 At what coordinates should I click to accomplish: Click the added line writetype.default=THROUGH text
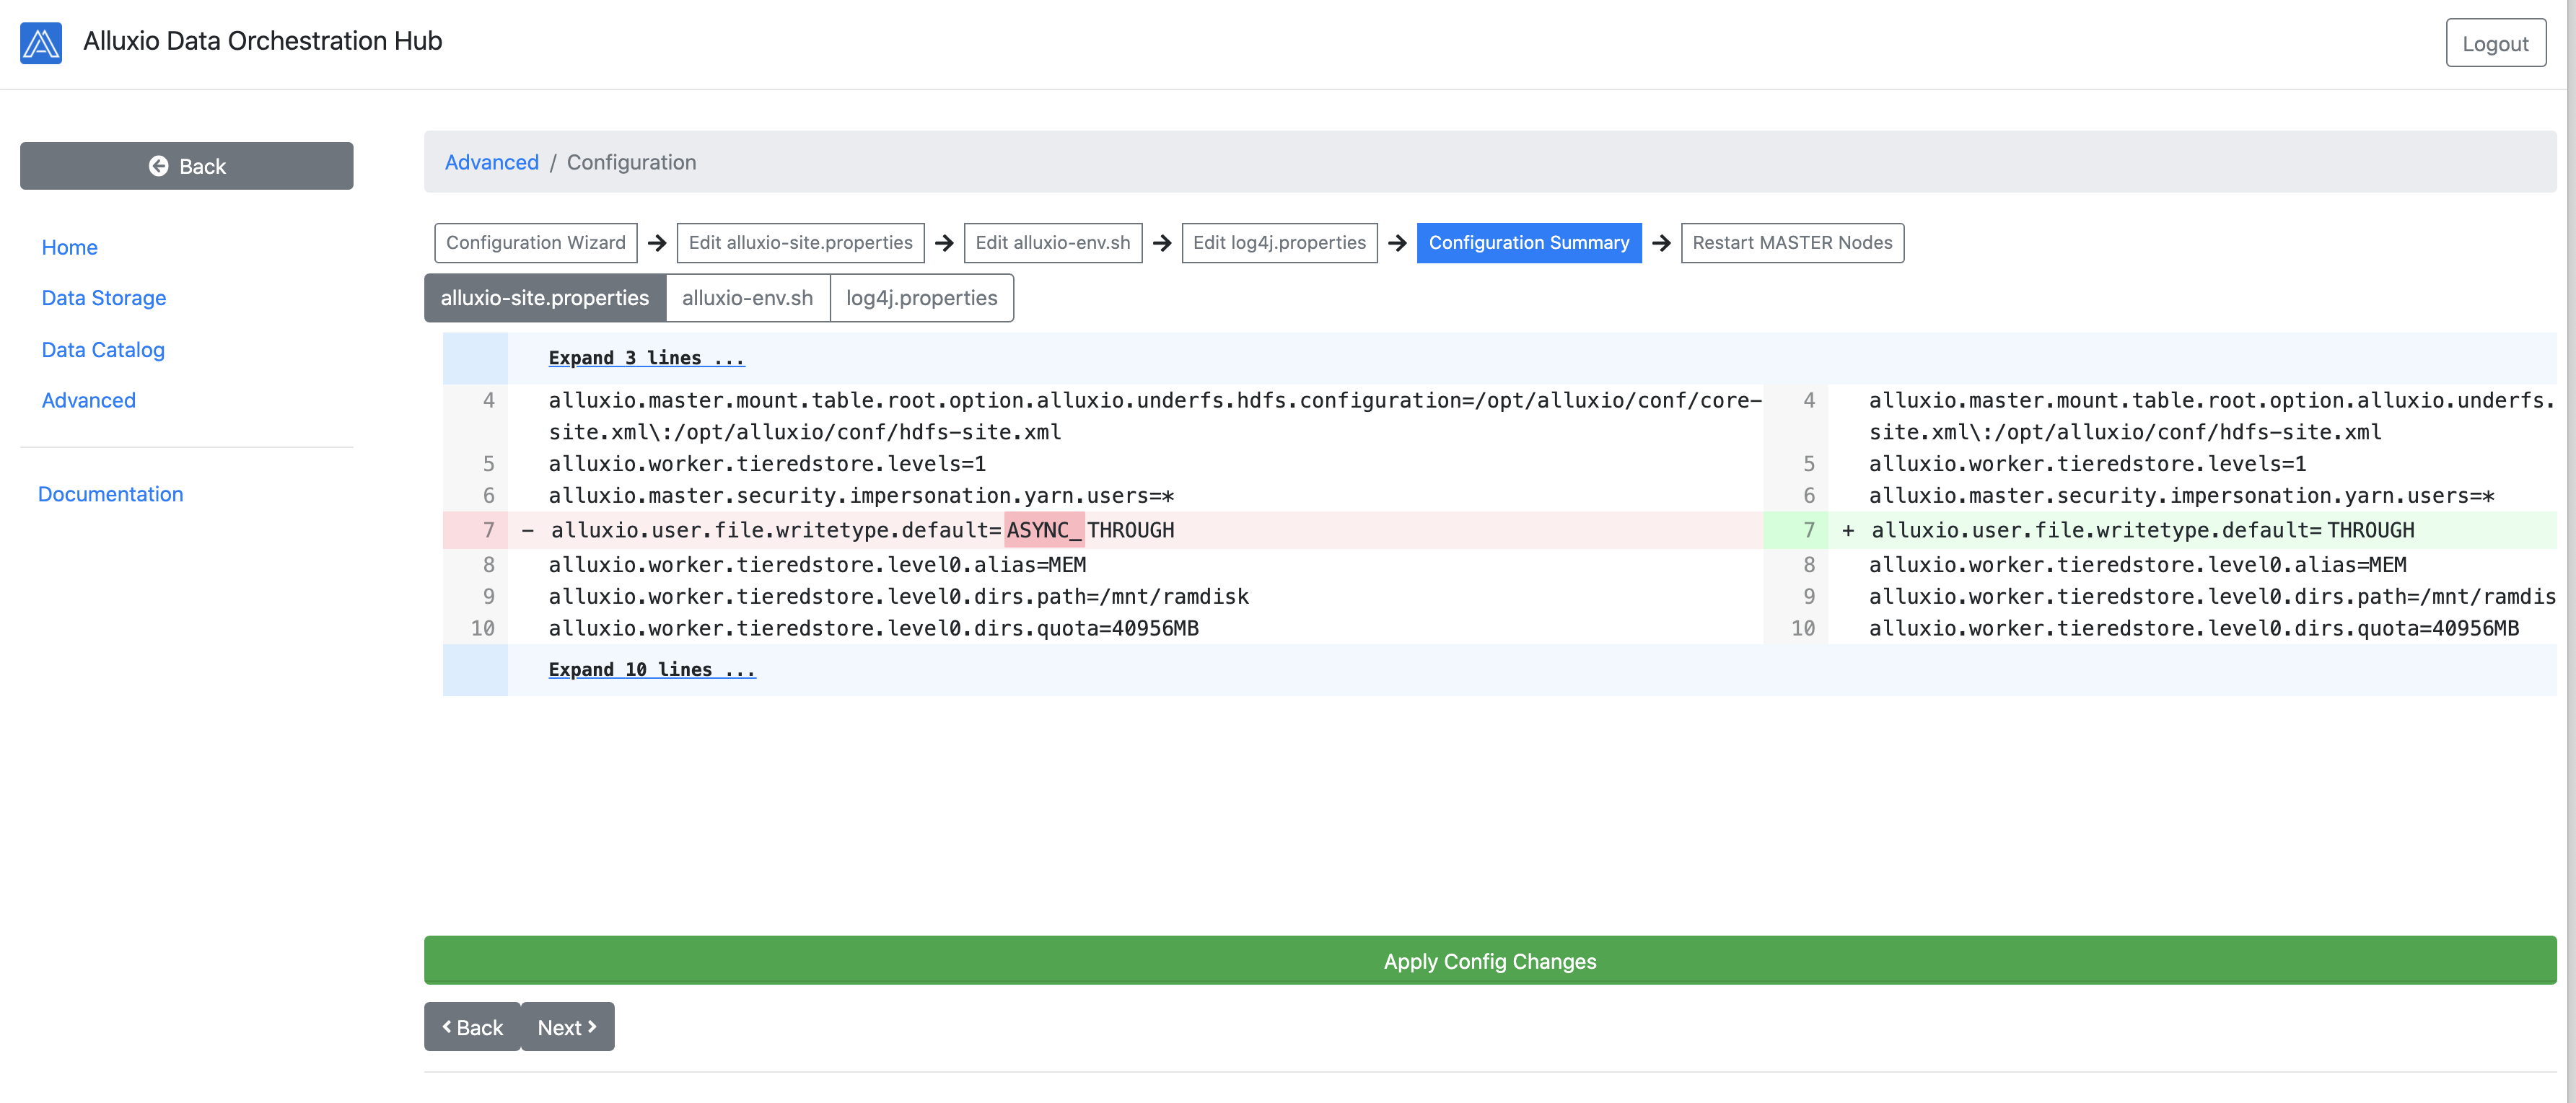tap(2142, 530)
